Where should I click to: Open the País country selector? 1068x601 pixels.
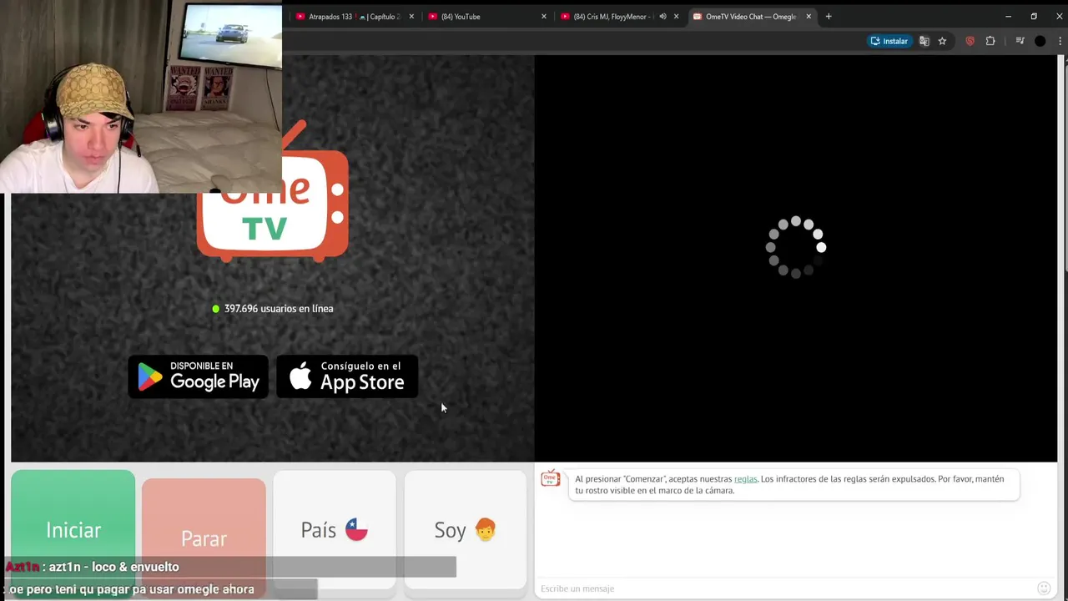pyautogui.click(x=335, y=529)
